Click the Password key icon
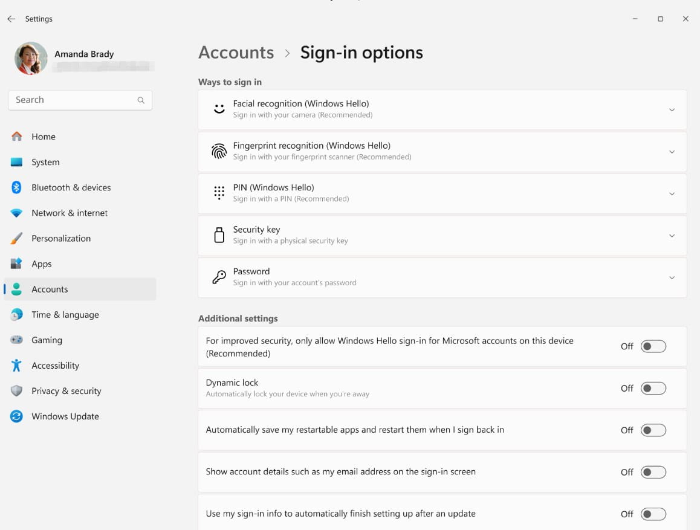Image resolution: width=700 pixels, height=530 pixels. (219, 277)
